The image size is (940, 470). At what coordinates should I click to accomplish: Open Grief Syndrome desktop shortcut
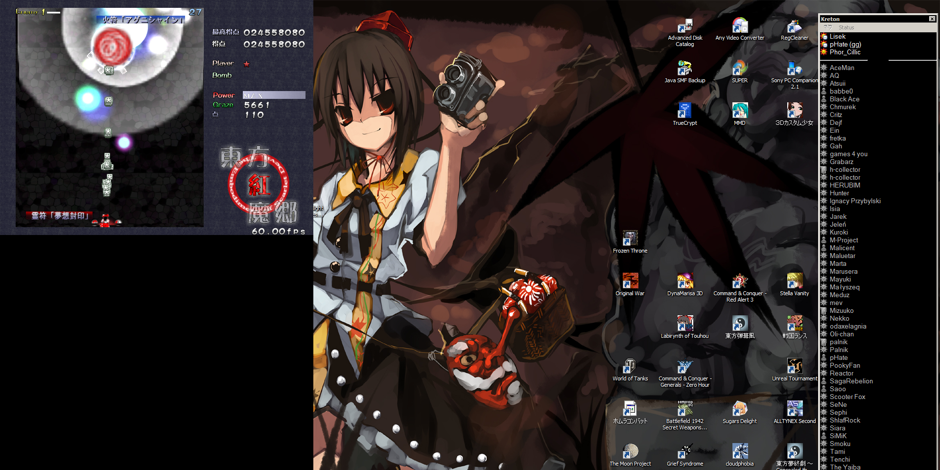click(x=684, y=452)
